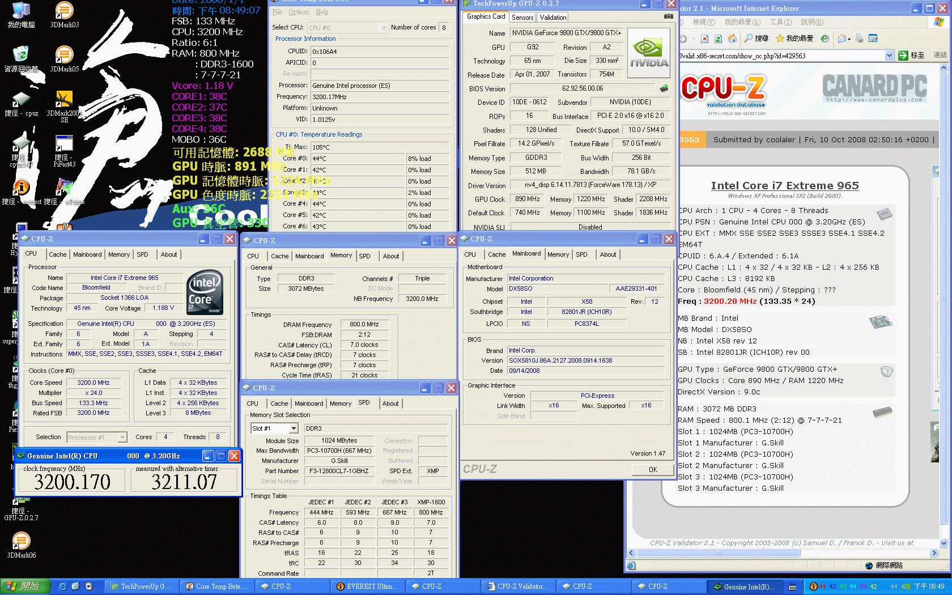This screenshot has width=952, height=595.
Task: Open My Computer desktop icon
Action: [21, 14]
